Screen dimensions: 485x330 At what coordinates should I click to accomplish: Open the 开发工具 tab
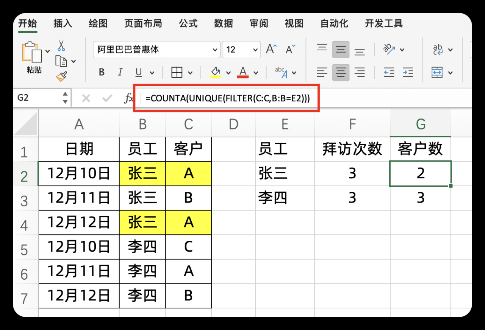point(384,23)
